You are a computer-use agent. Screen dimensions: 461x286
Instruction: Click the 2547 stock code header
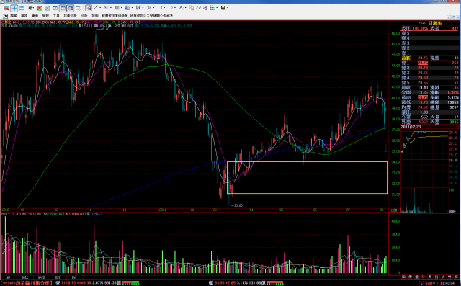422,23
